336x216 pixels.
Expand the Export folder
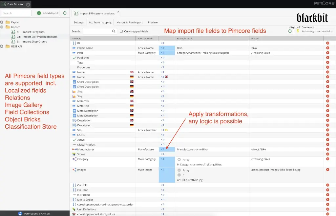[2, 22]
